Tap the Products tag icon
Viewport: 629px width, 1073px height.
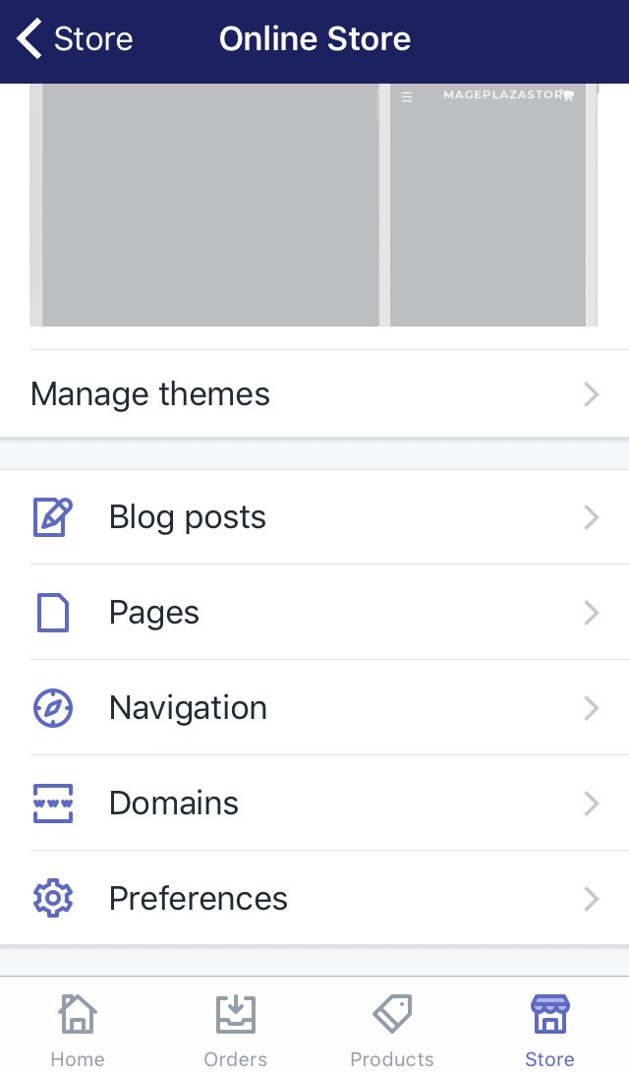[x=392, y=1015]
